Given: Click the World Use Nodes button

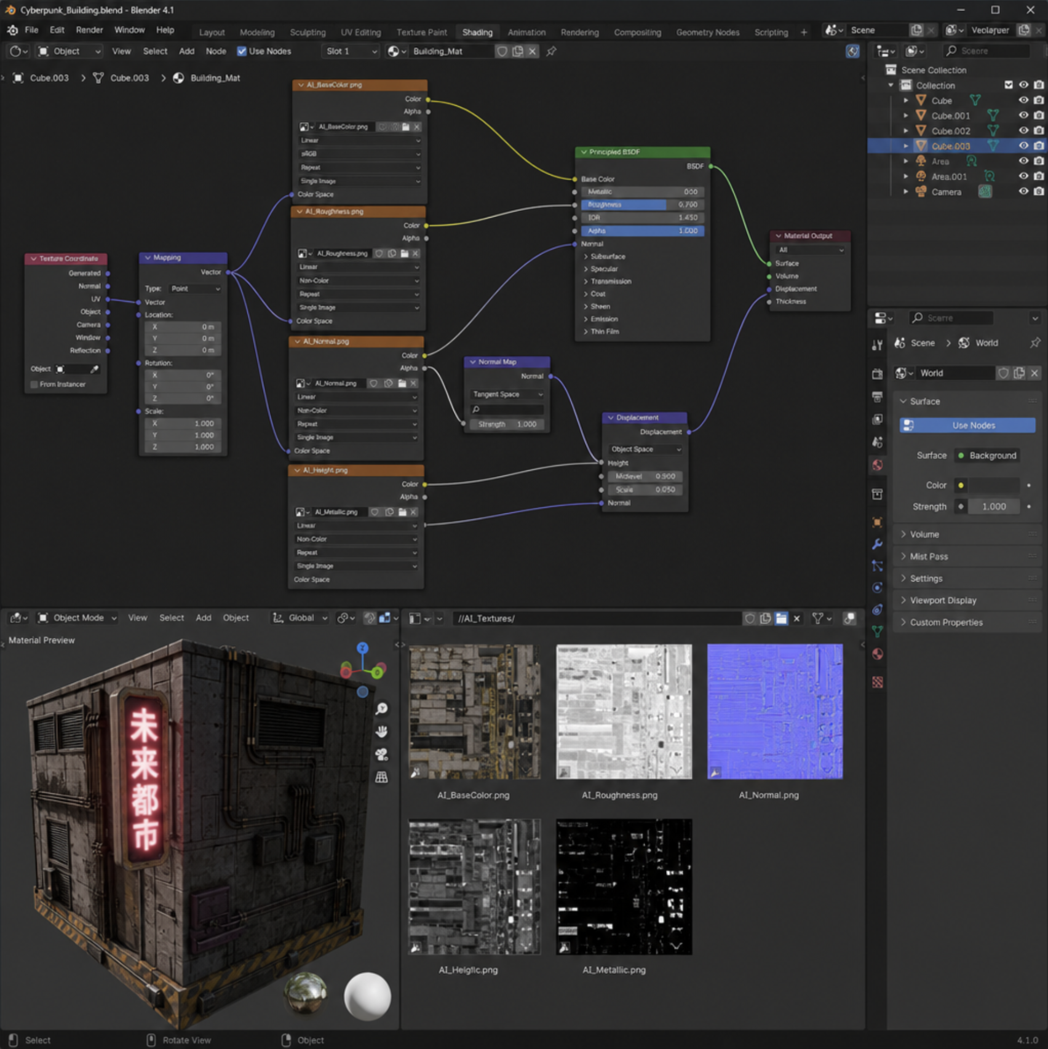Looking at the screenshot, I should pos(967,426).
